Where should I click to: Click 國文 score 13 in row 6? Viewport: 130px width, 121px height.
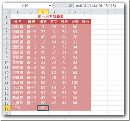pyautogui.click(x=43, y=42)
